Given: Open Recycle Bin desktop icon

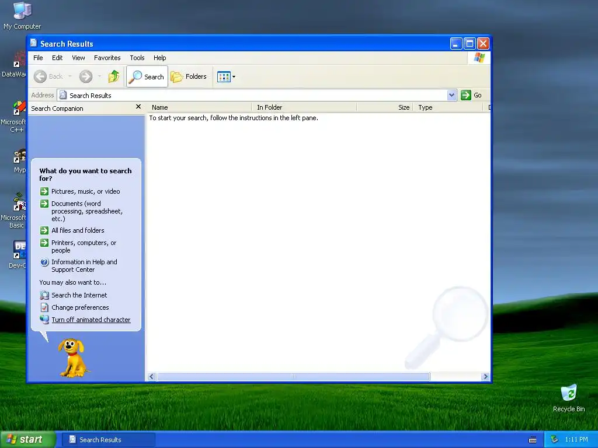Looking at the screenshot, I should (569, 398).
